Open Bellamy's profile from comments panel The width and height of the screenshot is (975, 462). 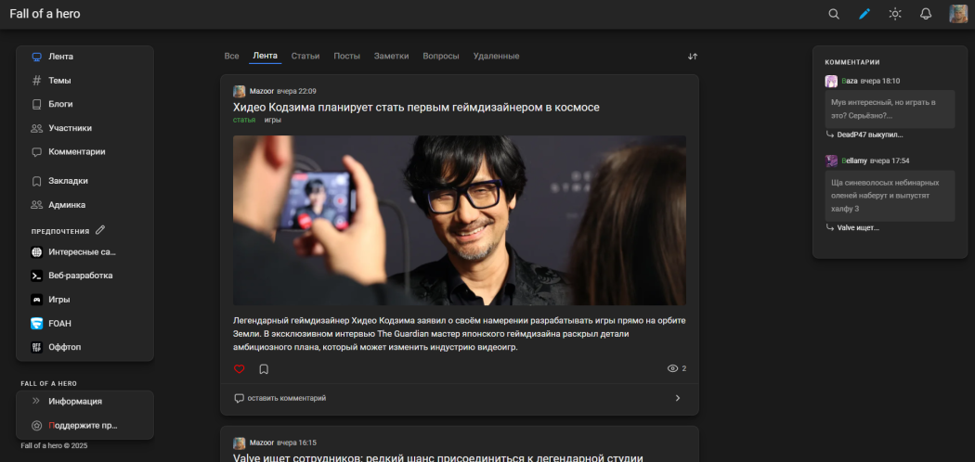[x=853, y=160]
